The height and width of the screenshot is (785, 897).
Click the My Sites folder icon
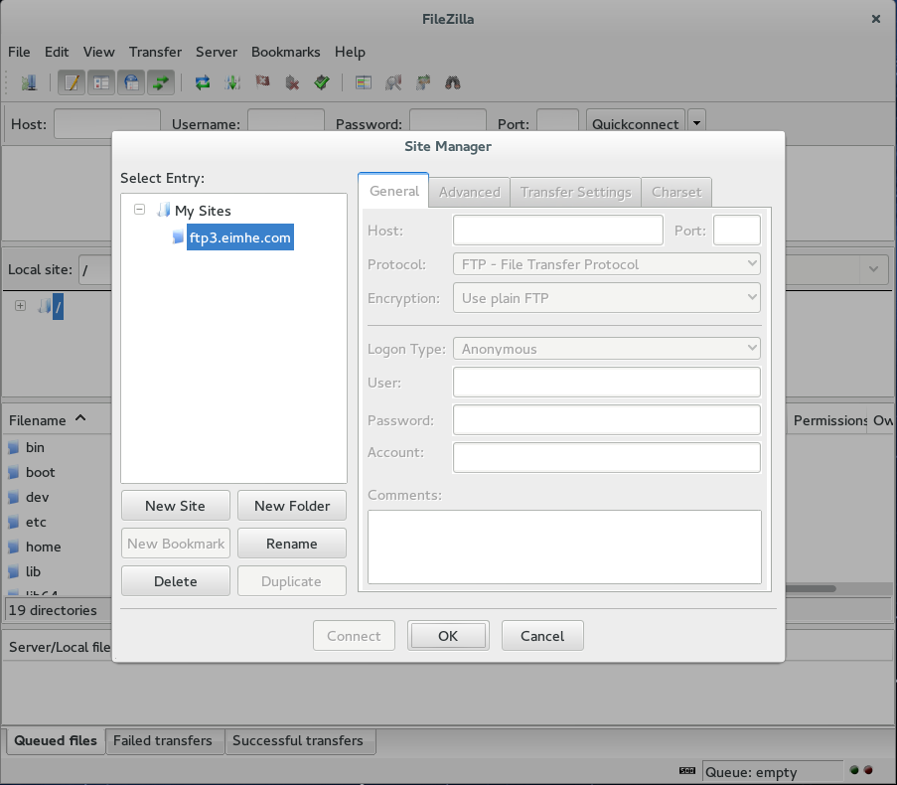tap(164, 210)
